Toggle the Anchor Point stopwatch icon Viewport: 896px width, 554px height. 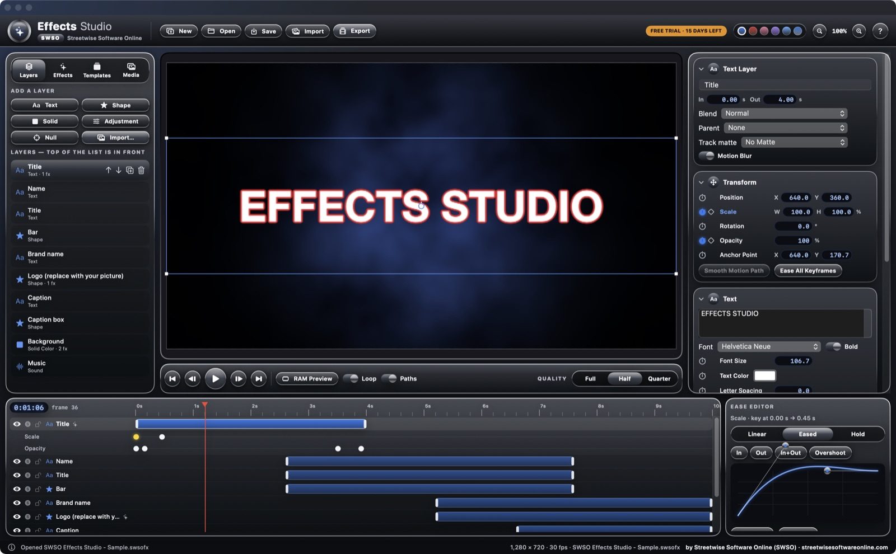click(702, 255)
